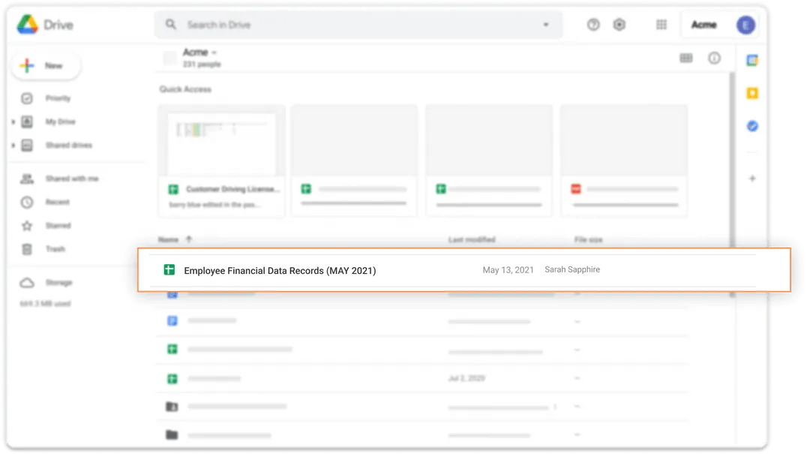810x454 pixels.
Task: Open the Acme shared drive dropdown
Action: click(199, 53)
